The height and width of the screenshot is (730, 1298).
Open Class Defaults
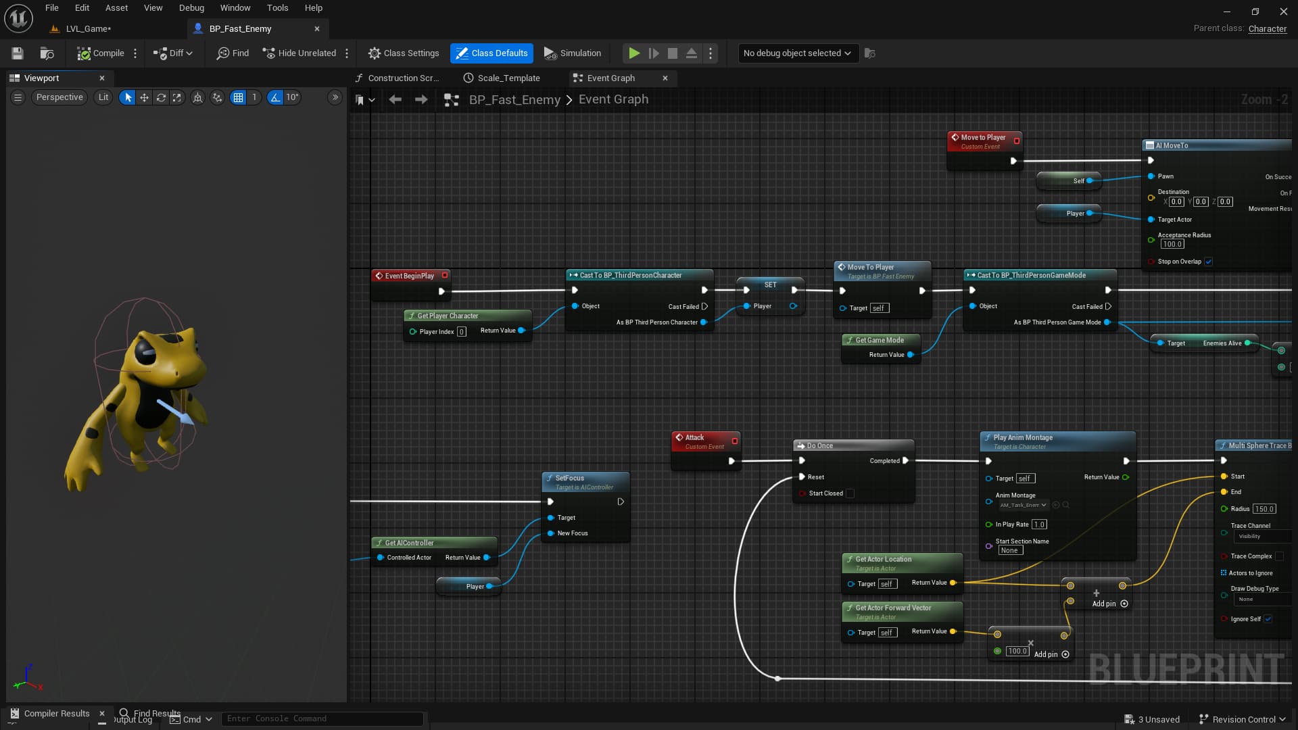click(491, 53)
